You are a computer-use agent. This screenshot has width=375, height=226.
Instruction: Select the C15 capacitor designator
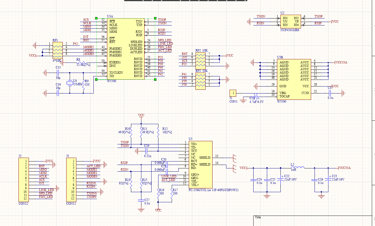(x=58, y=68)
